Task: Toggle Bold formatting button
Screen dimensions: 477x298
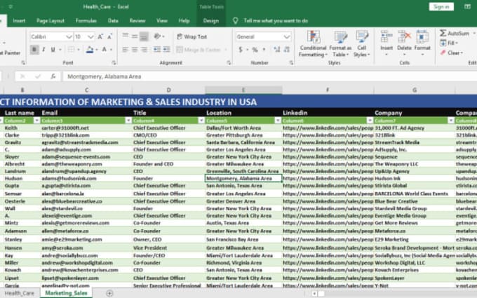Action: (34, 50)
